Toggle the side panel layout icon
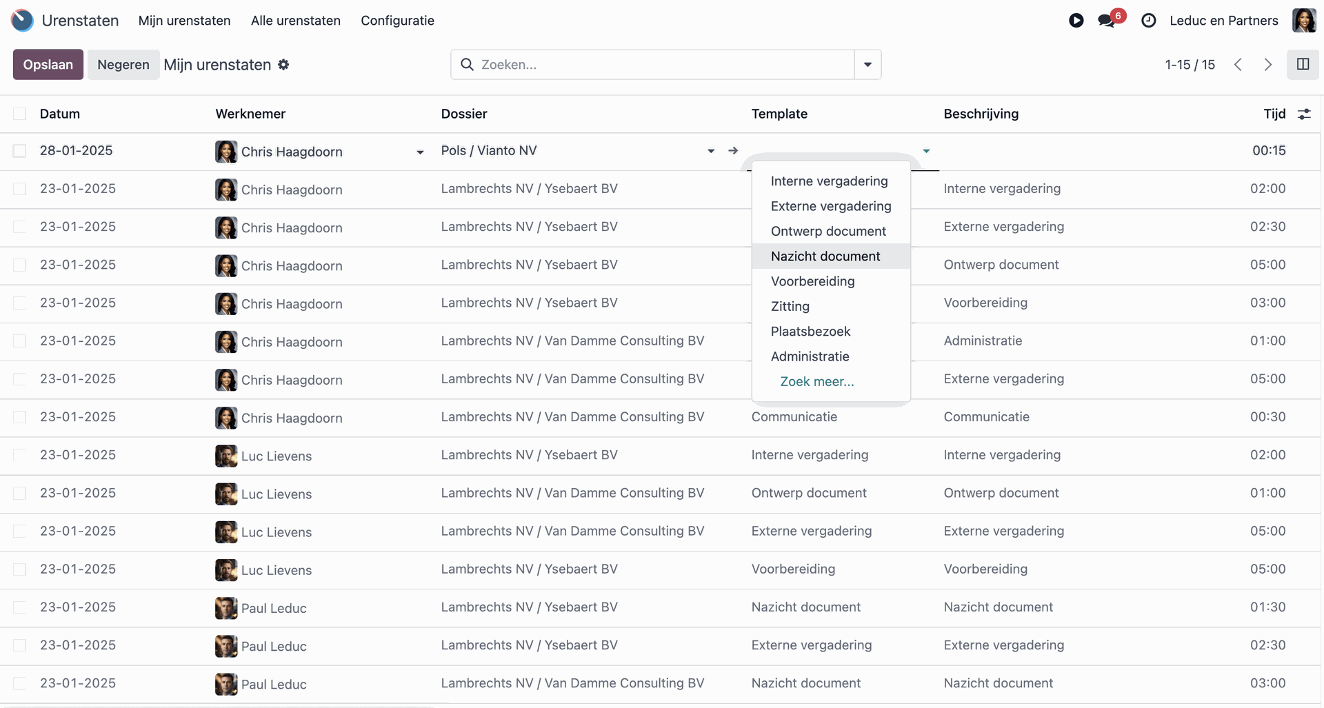1324x708 pixels. click(x=1303, y=64)
